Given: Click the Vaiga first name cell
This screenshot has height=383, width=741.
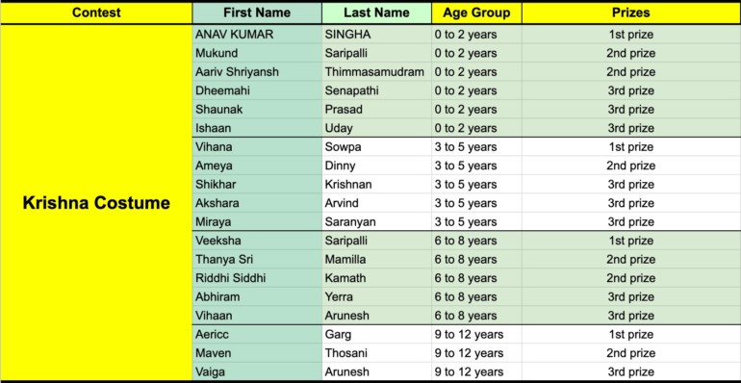Looking at the screenshot, I should coord(257,371).
